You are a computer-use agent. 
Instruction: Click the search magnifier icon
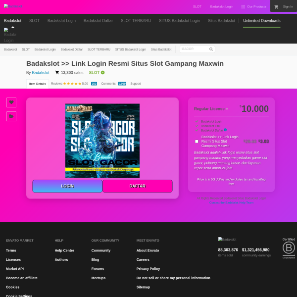pyautogui.click(x=211, y=49)
